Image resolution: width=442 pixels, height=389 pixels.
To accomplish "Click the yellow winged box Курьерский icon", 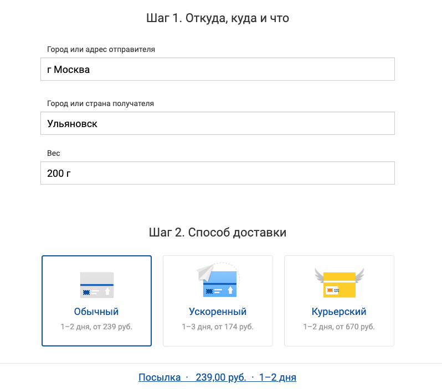I will [x=339, y=283].
